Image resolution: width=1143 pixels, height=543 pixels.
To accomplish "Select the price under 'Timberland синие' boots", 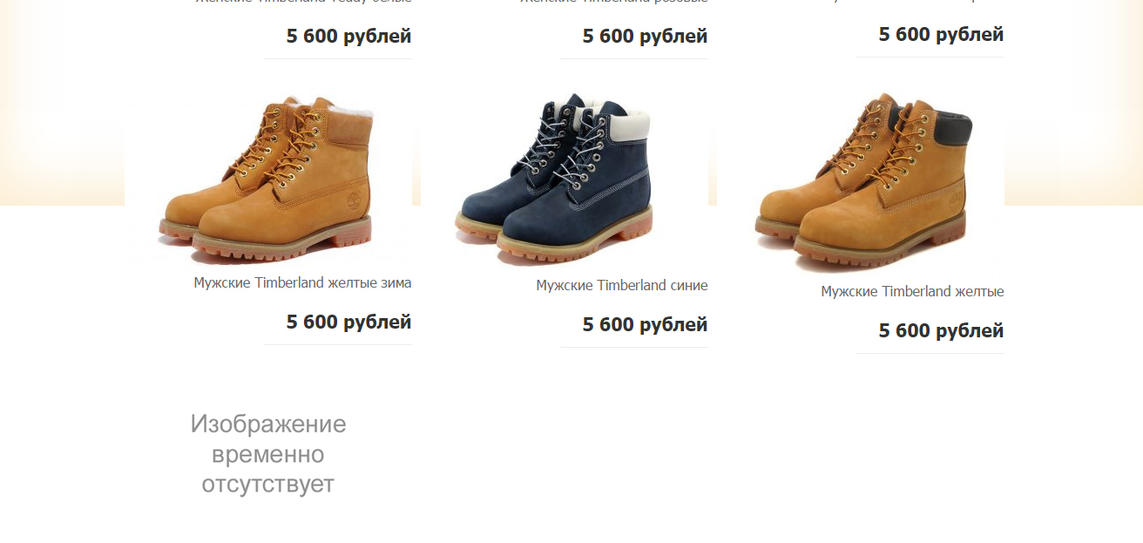I will click(645, 324).
